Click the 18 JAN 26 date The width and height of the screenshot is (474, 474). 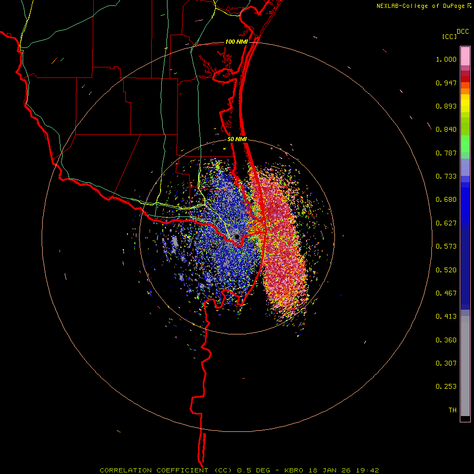[x=329, y=470]
